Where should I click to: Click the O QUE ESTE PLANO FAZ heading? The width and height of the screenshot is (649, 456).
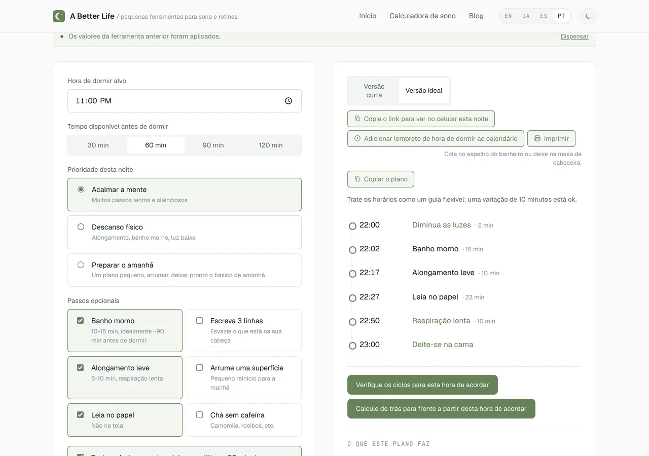pos(388,444)
